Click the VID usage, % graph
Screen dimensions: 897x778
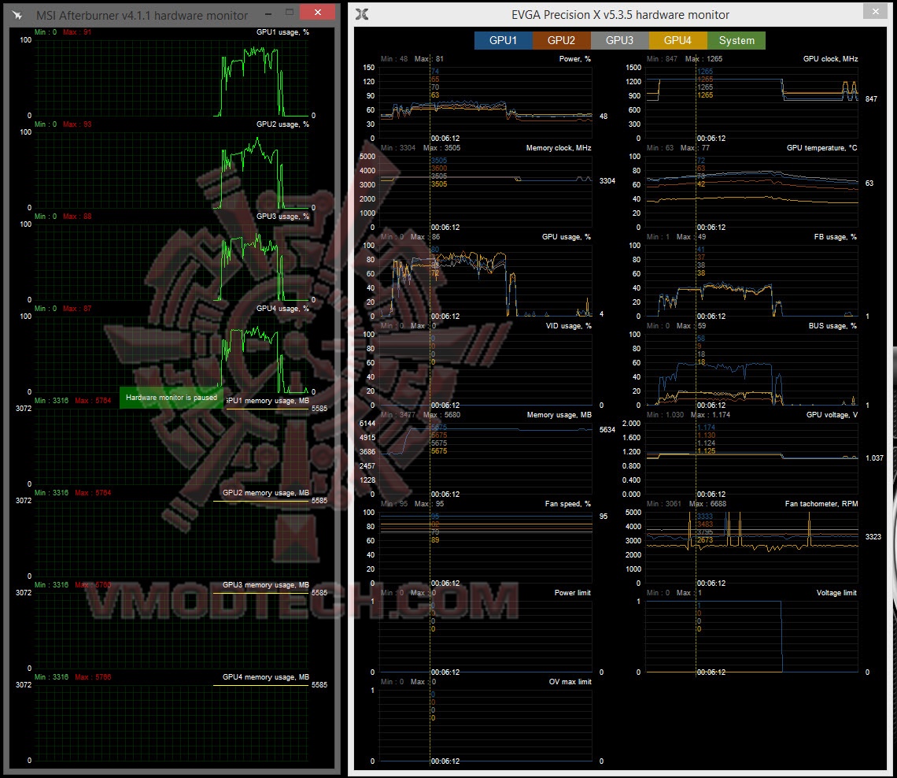(486, 370)
